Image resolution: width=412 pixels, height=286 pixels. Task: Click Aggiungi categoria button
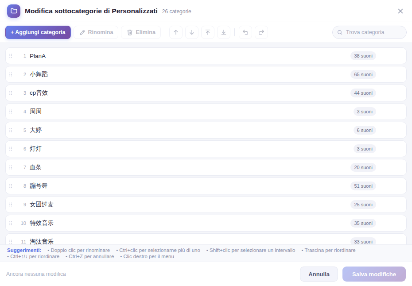38,32
